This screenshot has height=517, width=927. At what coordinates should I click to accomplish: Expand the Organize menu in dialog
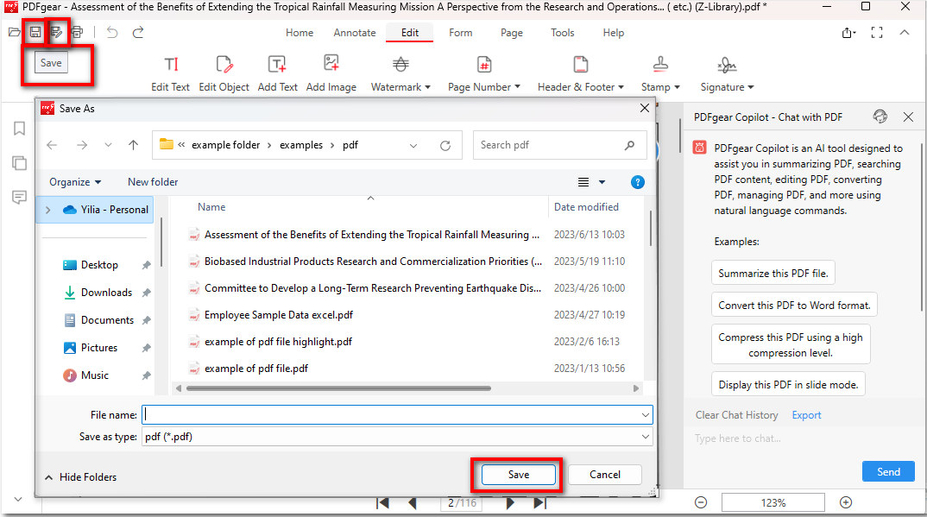pos(75,182)
